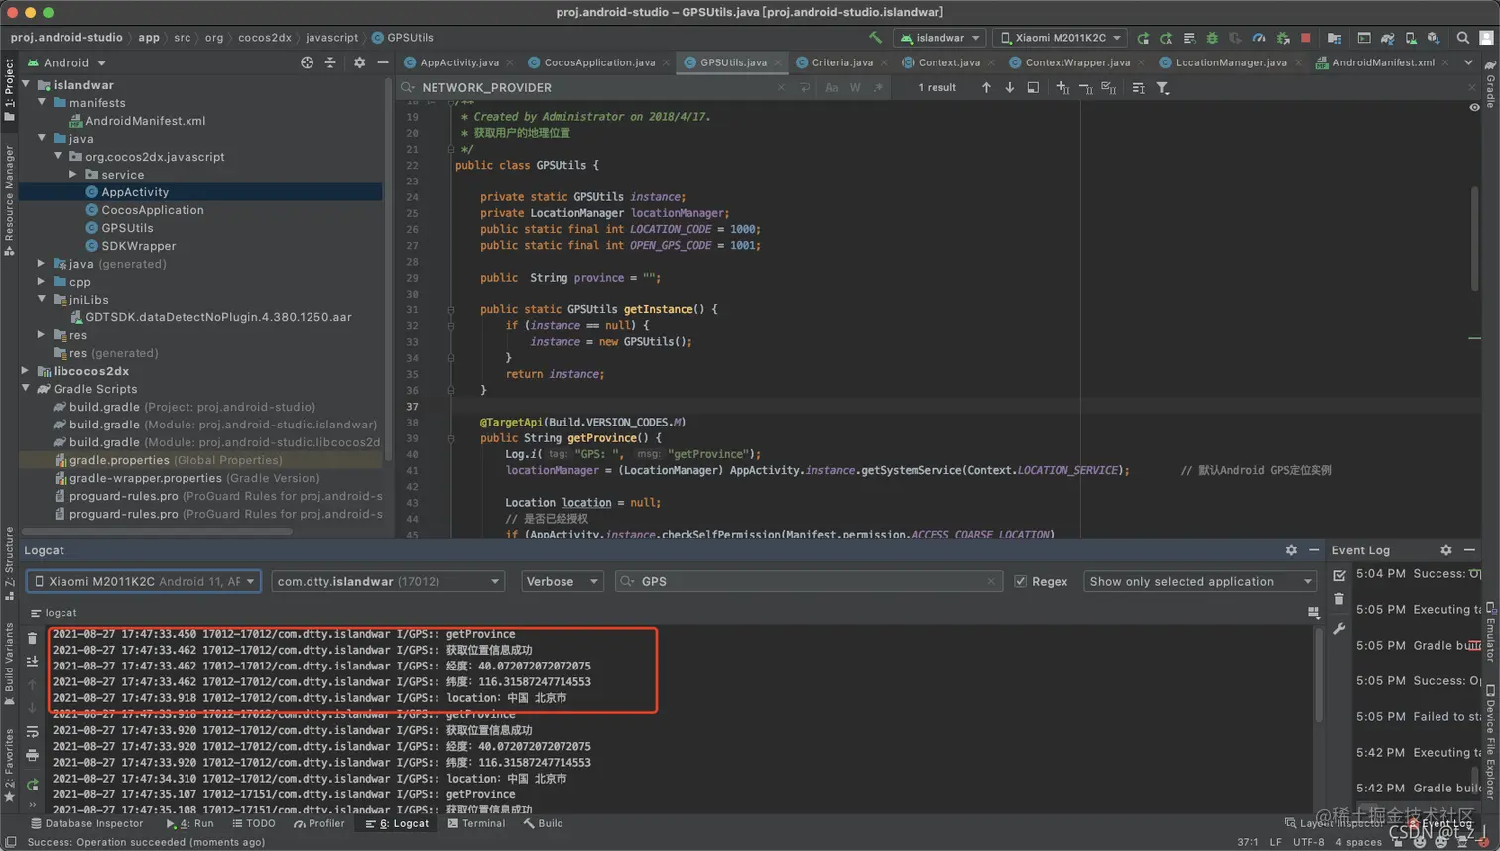Click the Select Opened File target icon
1500x851 pixels.
(307, 62)
